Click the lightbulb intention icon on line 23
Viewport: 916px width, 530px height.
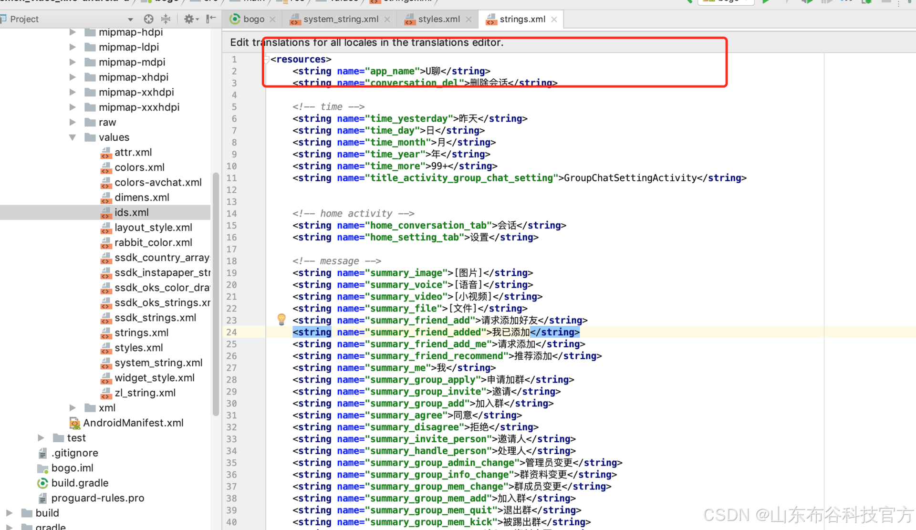point(281,319)
